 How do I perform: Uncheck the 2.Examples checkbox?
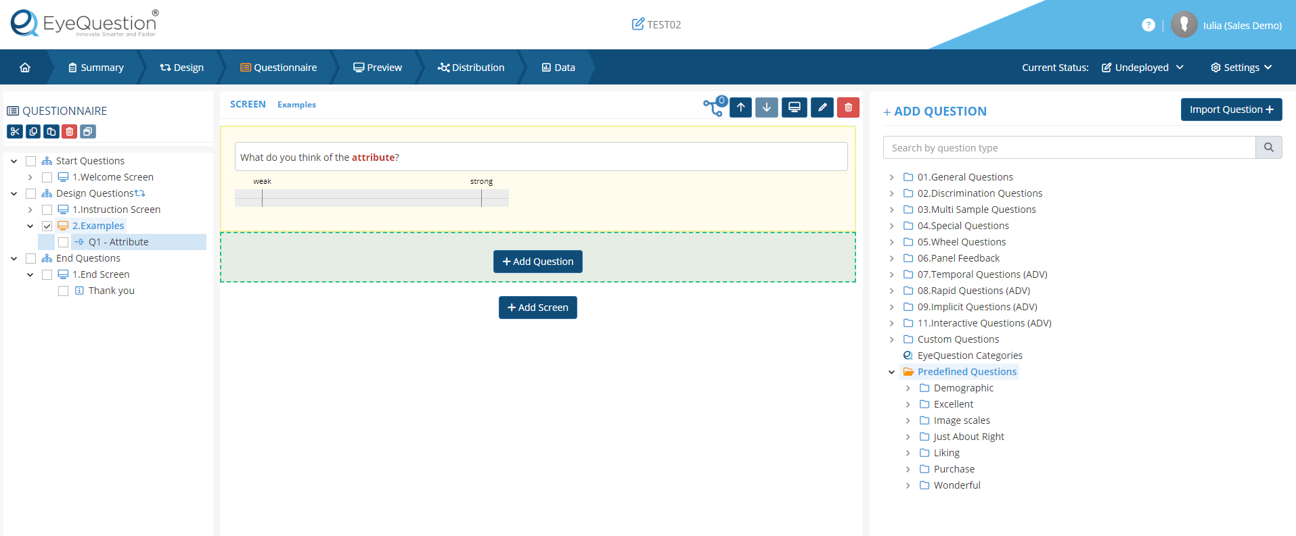click(47, 226)
